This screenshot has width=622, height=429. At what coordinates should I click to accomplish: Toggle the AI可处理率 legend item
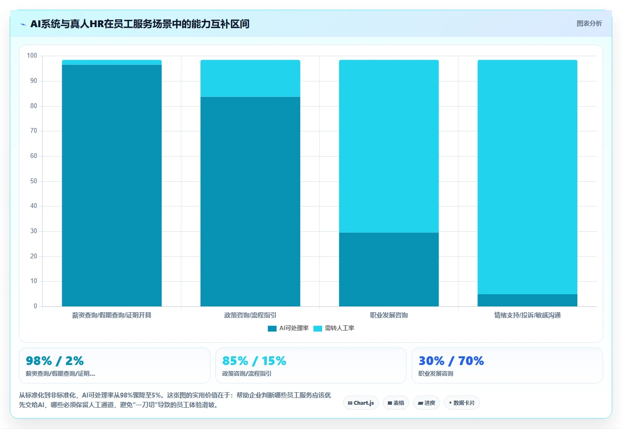[288, 328]
